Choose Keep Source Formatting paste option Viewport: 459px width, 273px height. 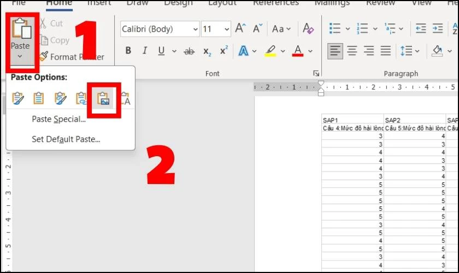tap(18, 98)
